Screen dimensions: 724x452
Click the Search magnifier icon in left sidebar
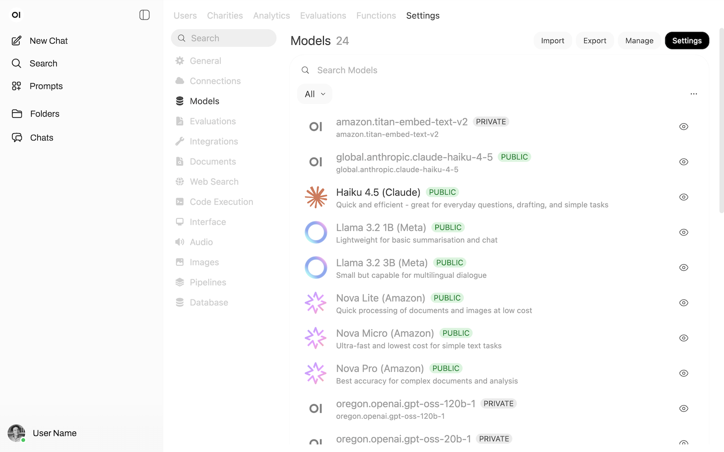tap(17, 63)
